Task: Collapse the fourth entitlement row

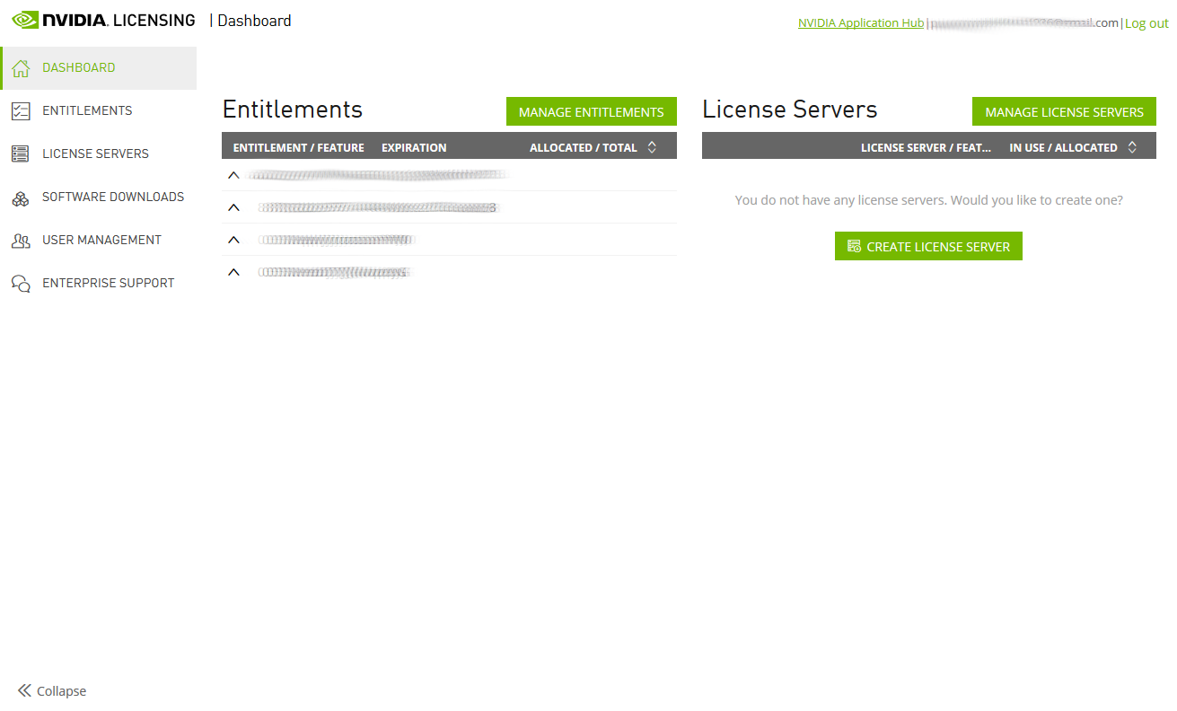Action: (233, 272)
